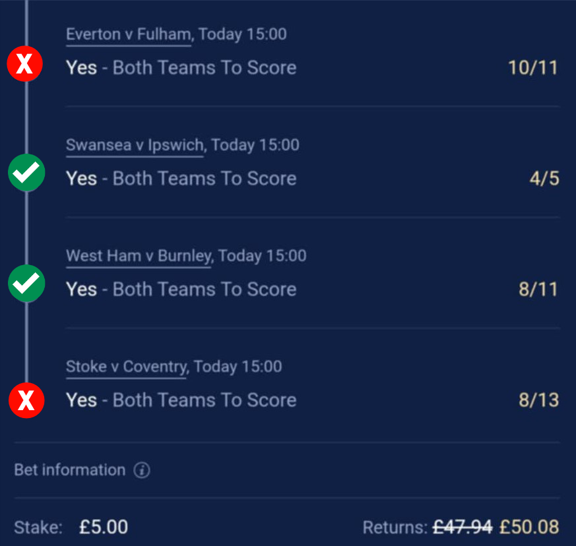Screen dimensions: 576x546
Task: Open the Stoke v Coventry match link
Action: click(126, 367)
